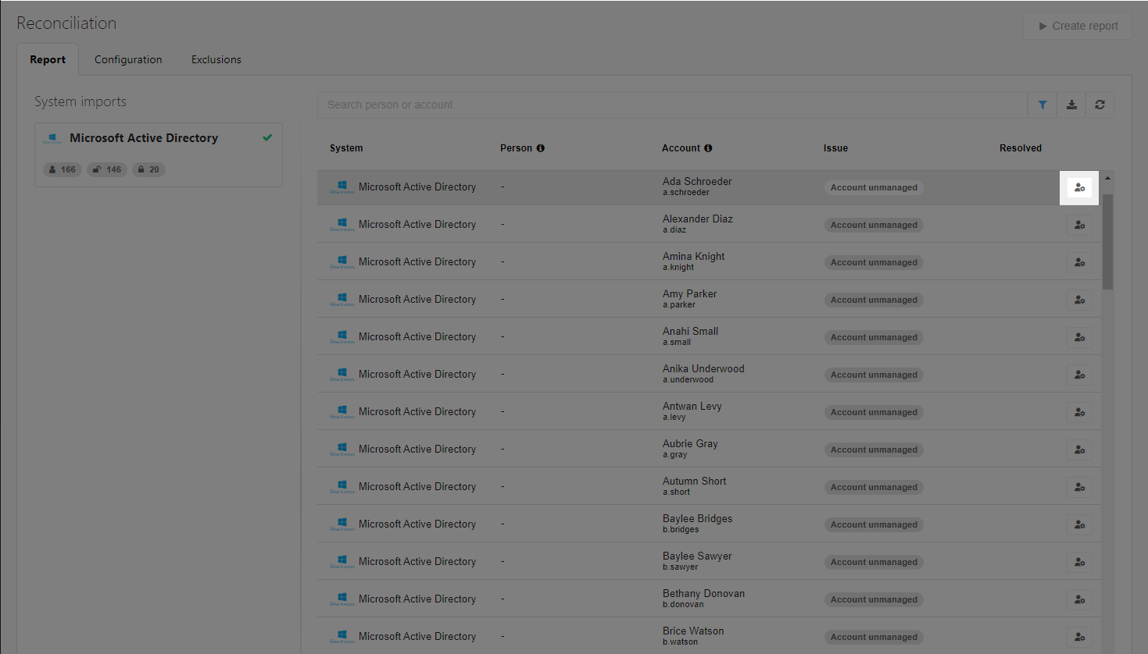Open the filter funnel icon
Image resolution: width=1148 pixels, height=654 pixels.
pyautogui.click(x=1042, y=105)
